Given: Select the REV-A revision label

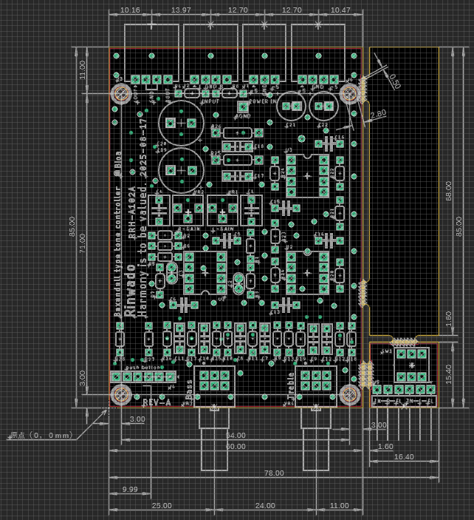Looking at the screenshot, I should [x=157, y=402].
